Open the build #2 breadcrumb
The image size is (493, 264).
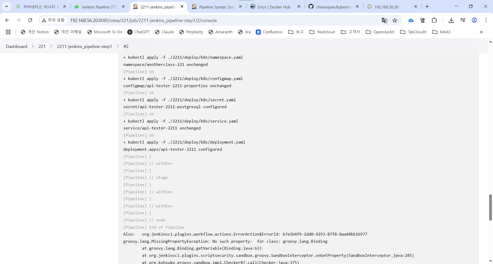(126, 46)
